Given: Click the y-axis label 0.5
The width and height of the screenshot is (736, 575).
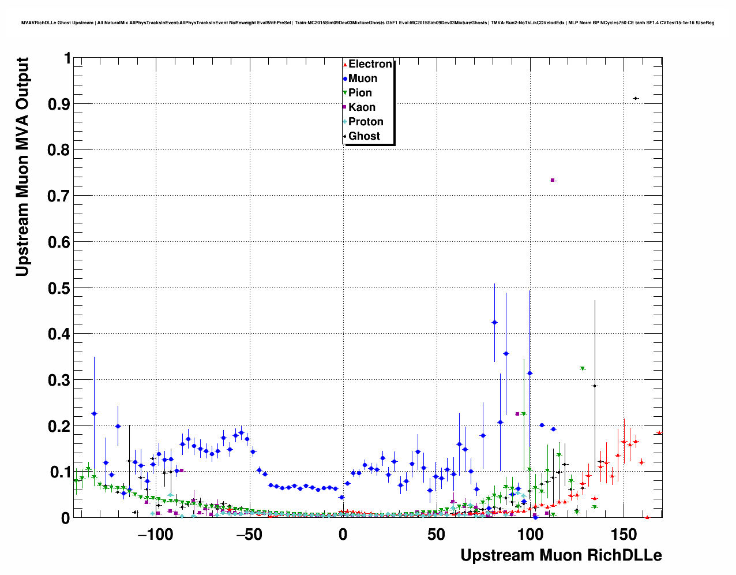Looking at the screenshot, I should pos(59,288).
